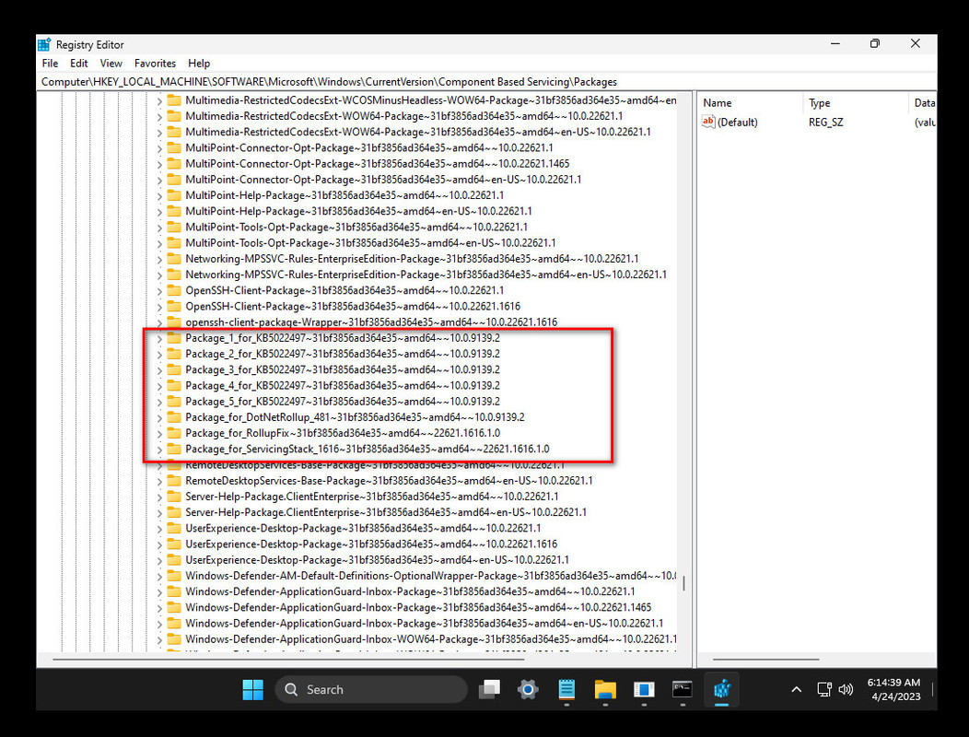Image resolution: width=969 pixels, height=737 pixels.
Task: Select Networking-MPSSVC-Rules-EnterpriseEdition-Package en-US key
Action: pyautogui.click(x=426, y=275)
